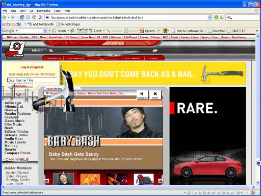261x196 pixels.
Task: Click the Google toolbar Options icon
Action: pyautogui.click(x=142, y=31)
